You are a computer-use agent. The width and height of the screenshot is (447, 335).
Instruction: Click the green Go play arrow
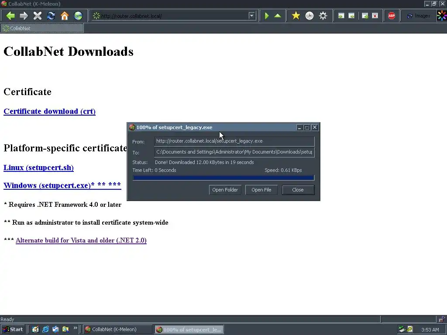(267, 16)
